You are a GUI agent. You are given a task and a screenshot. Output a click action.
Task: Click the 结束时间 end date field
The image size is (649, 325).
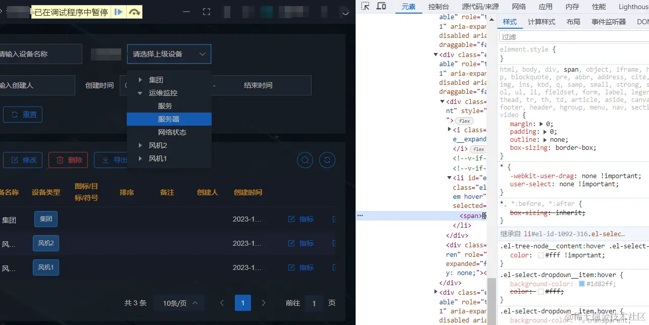[x=258, y=85]
